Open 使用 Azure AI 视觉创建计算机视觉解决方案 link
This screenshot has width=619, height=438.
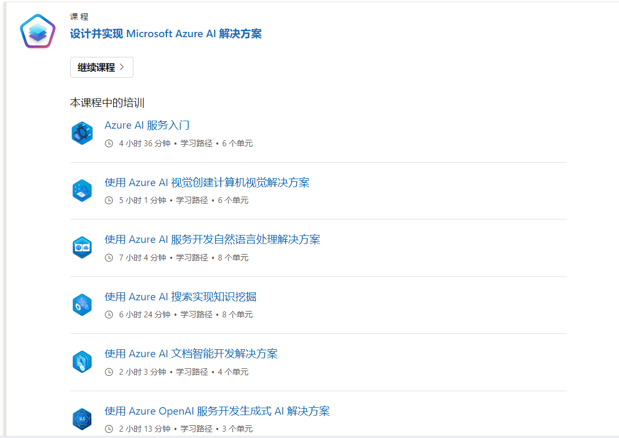(207, 182)
